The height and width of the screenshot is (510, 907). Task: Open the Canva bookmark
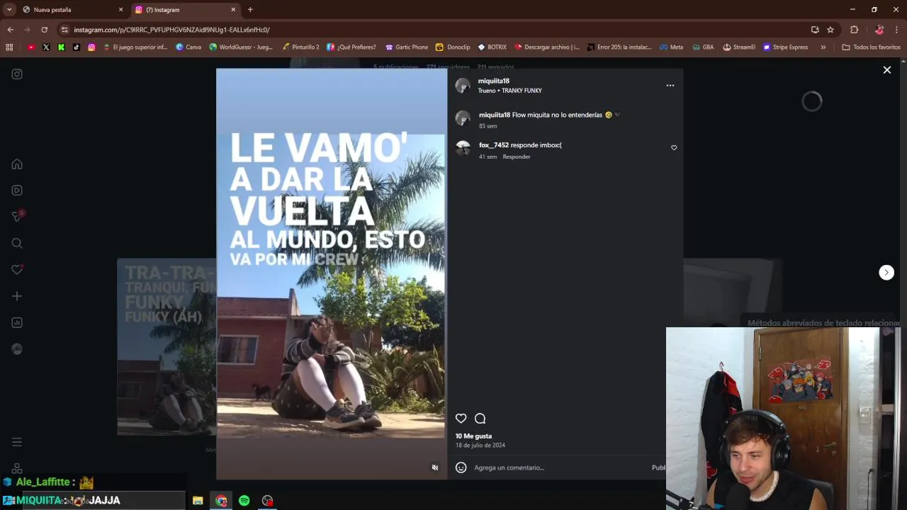(188, 47)
